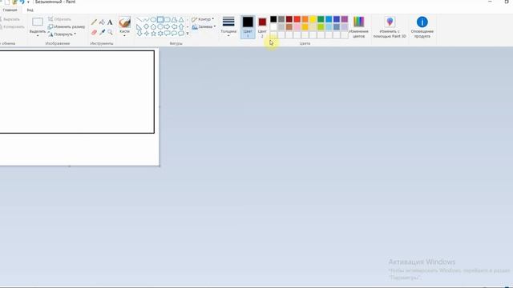The width and height of the screenshot is (513, 288).
Task: Pick the purple palette swatch
Action: pyautogui.click(x=345, y=19)
